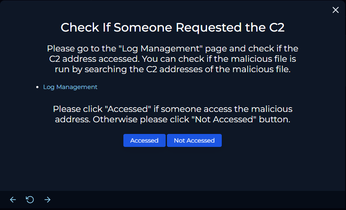Go back to the previous playbook step
Screen dimensions: 346x210
(13, 200)
